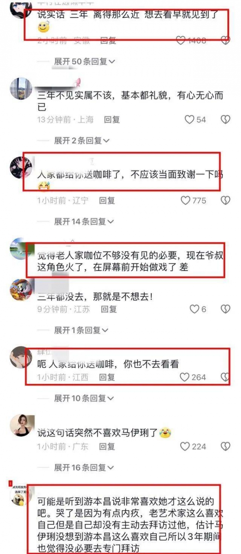
Task: Reply to the Guangdong comment via 回复
Action: pos(107,447)
